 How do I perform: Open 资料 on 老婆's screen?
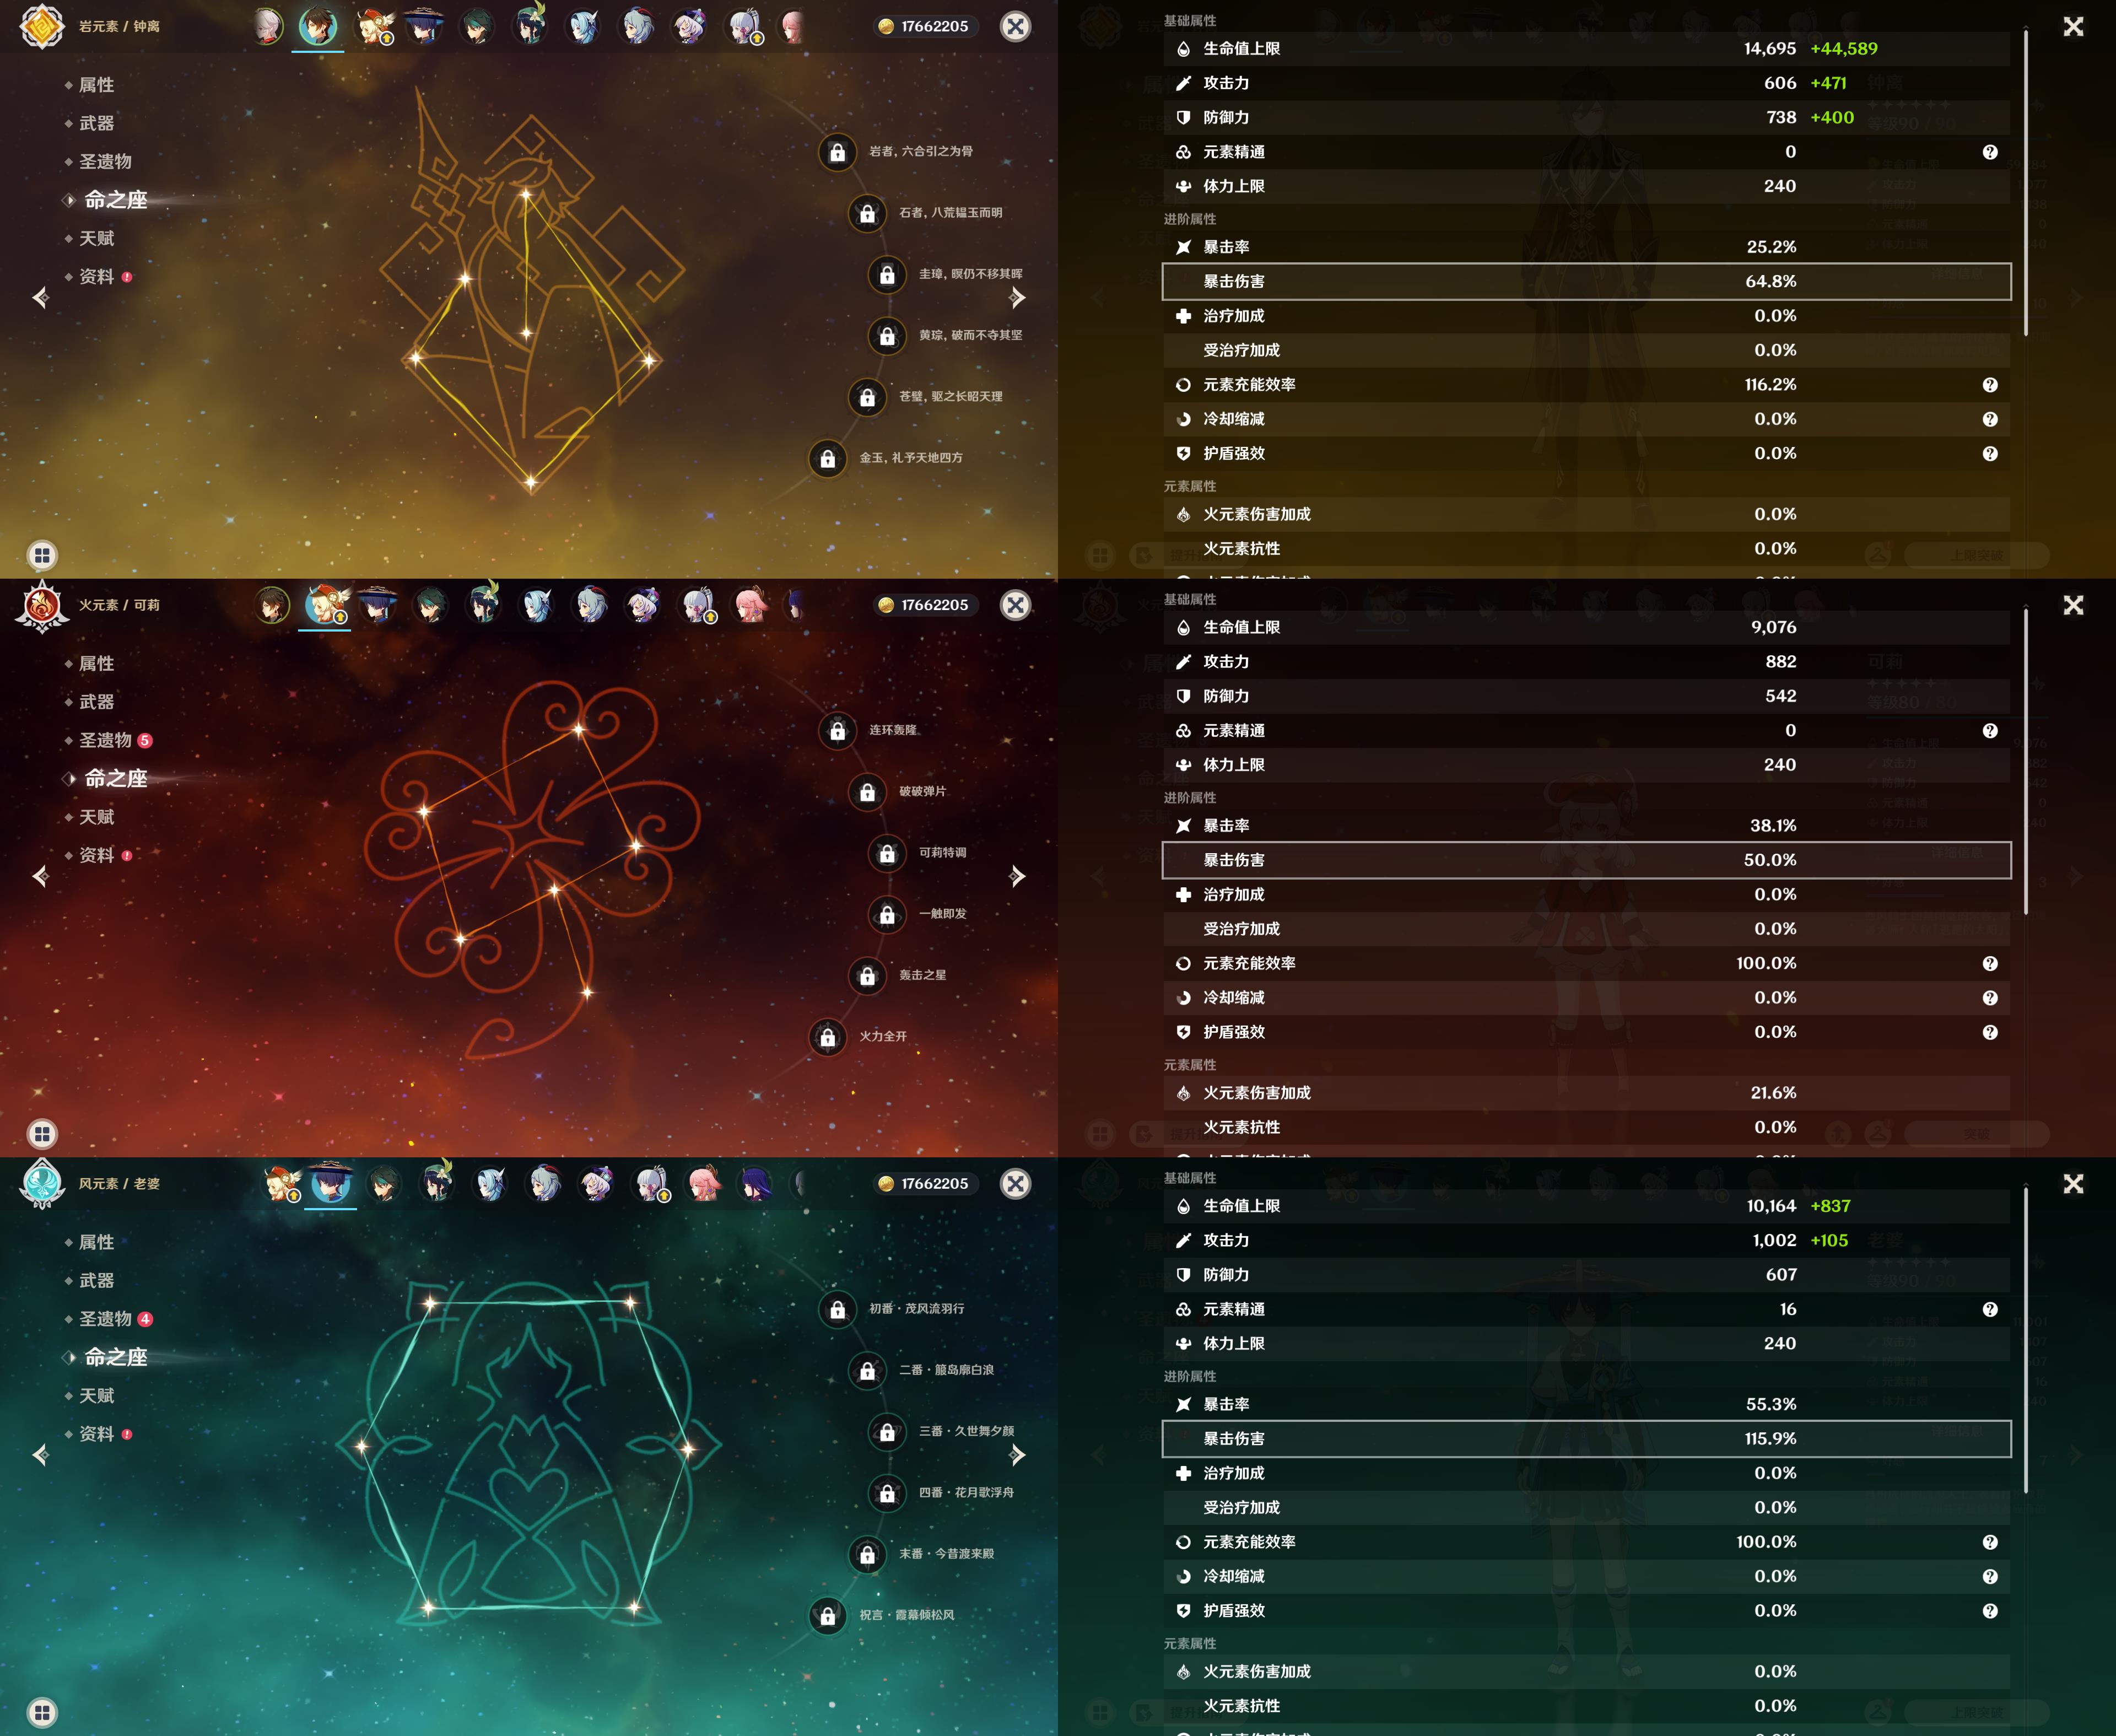pos(98,1434)
